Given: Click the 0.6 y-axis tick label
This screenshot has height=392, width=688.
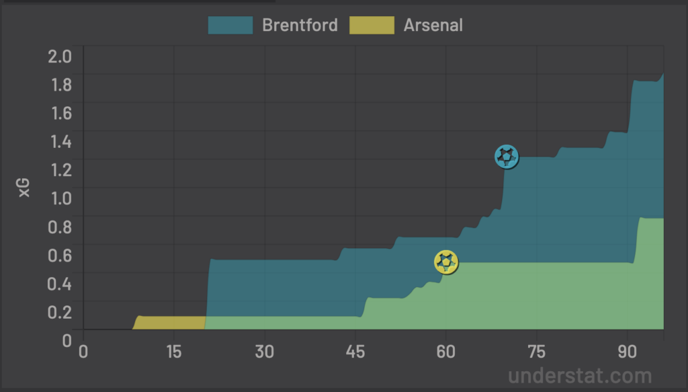Looking at the screenshot, I should pos(60,256).
